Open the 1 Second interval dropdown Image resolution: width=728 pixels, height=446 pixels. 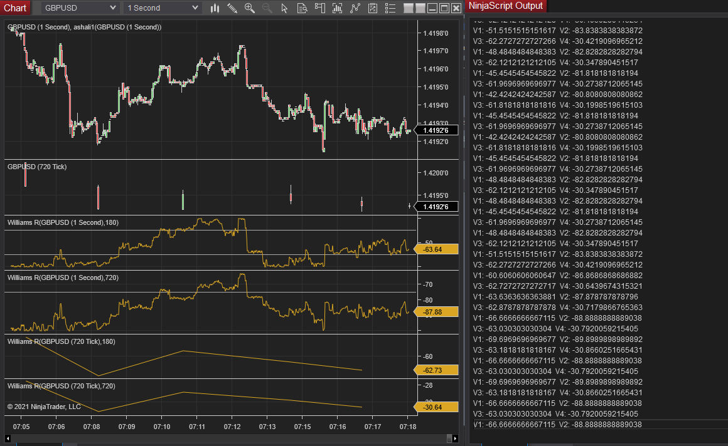(x=163, y=8)
